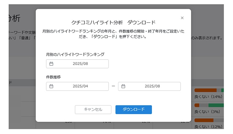Screen dimensions: 233x134
Task: Open the 2025/04 start month picker
Action: tap(80, 86)
